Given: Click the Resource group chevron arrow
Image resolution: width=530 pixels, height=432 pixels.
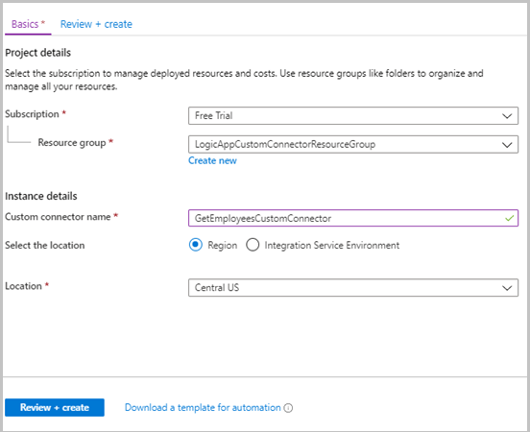Looking at the screenshot, I should click(507, 145).
